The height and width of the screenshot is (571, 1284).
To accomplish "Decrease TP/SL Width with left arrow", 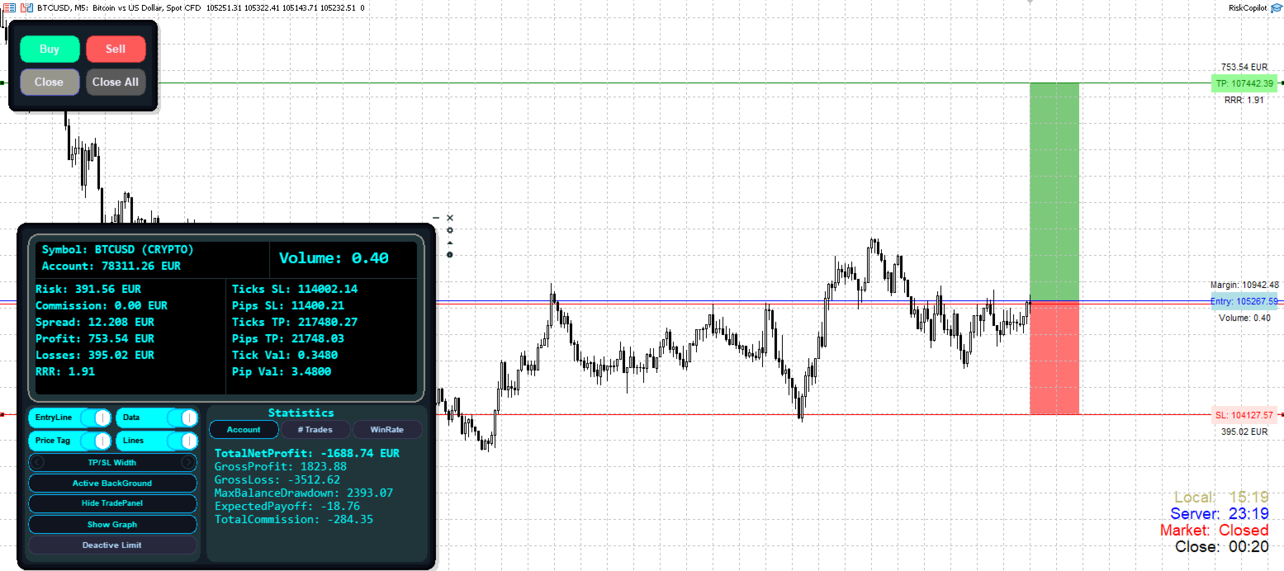I will point(36,462).
